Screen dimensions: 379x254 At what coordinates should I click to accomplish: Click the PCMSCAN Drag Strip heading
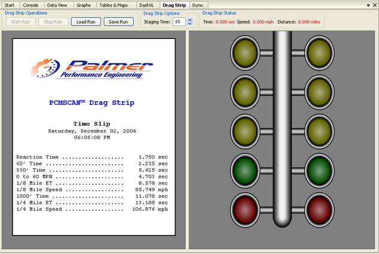pyautogui.click(x=92, y=102)
